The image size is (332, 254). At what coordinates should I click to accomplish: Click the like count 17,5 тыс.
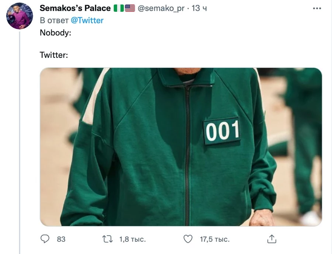[215, 239]
